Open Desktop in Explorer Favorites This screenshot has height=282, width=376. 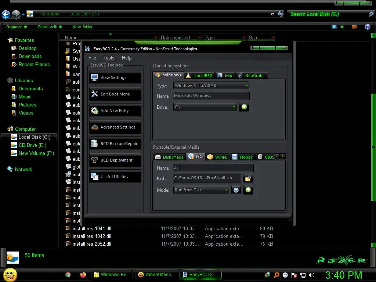tap(27, 48)
